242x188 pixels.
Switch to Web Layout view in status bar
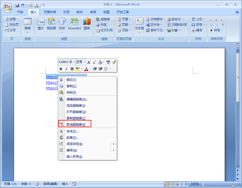(x=176, y=184)
